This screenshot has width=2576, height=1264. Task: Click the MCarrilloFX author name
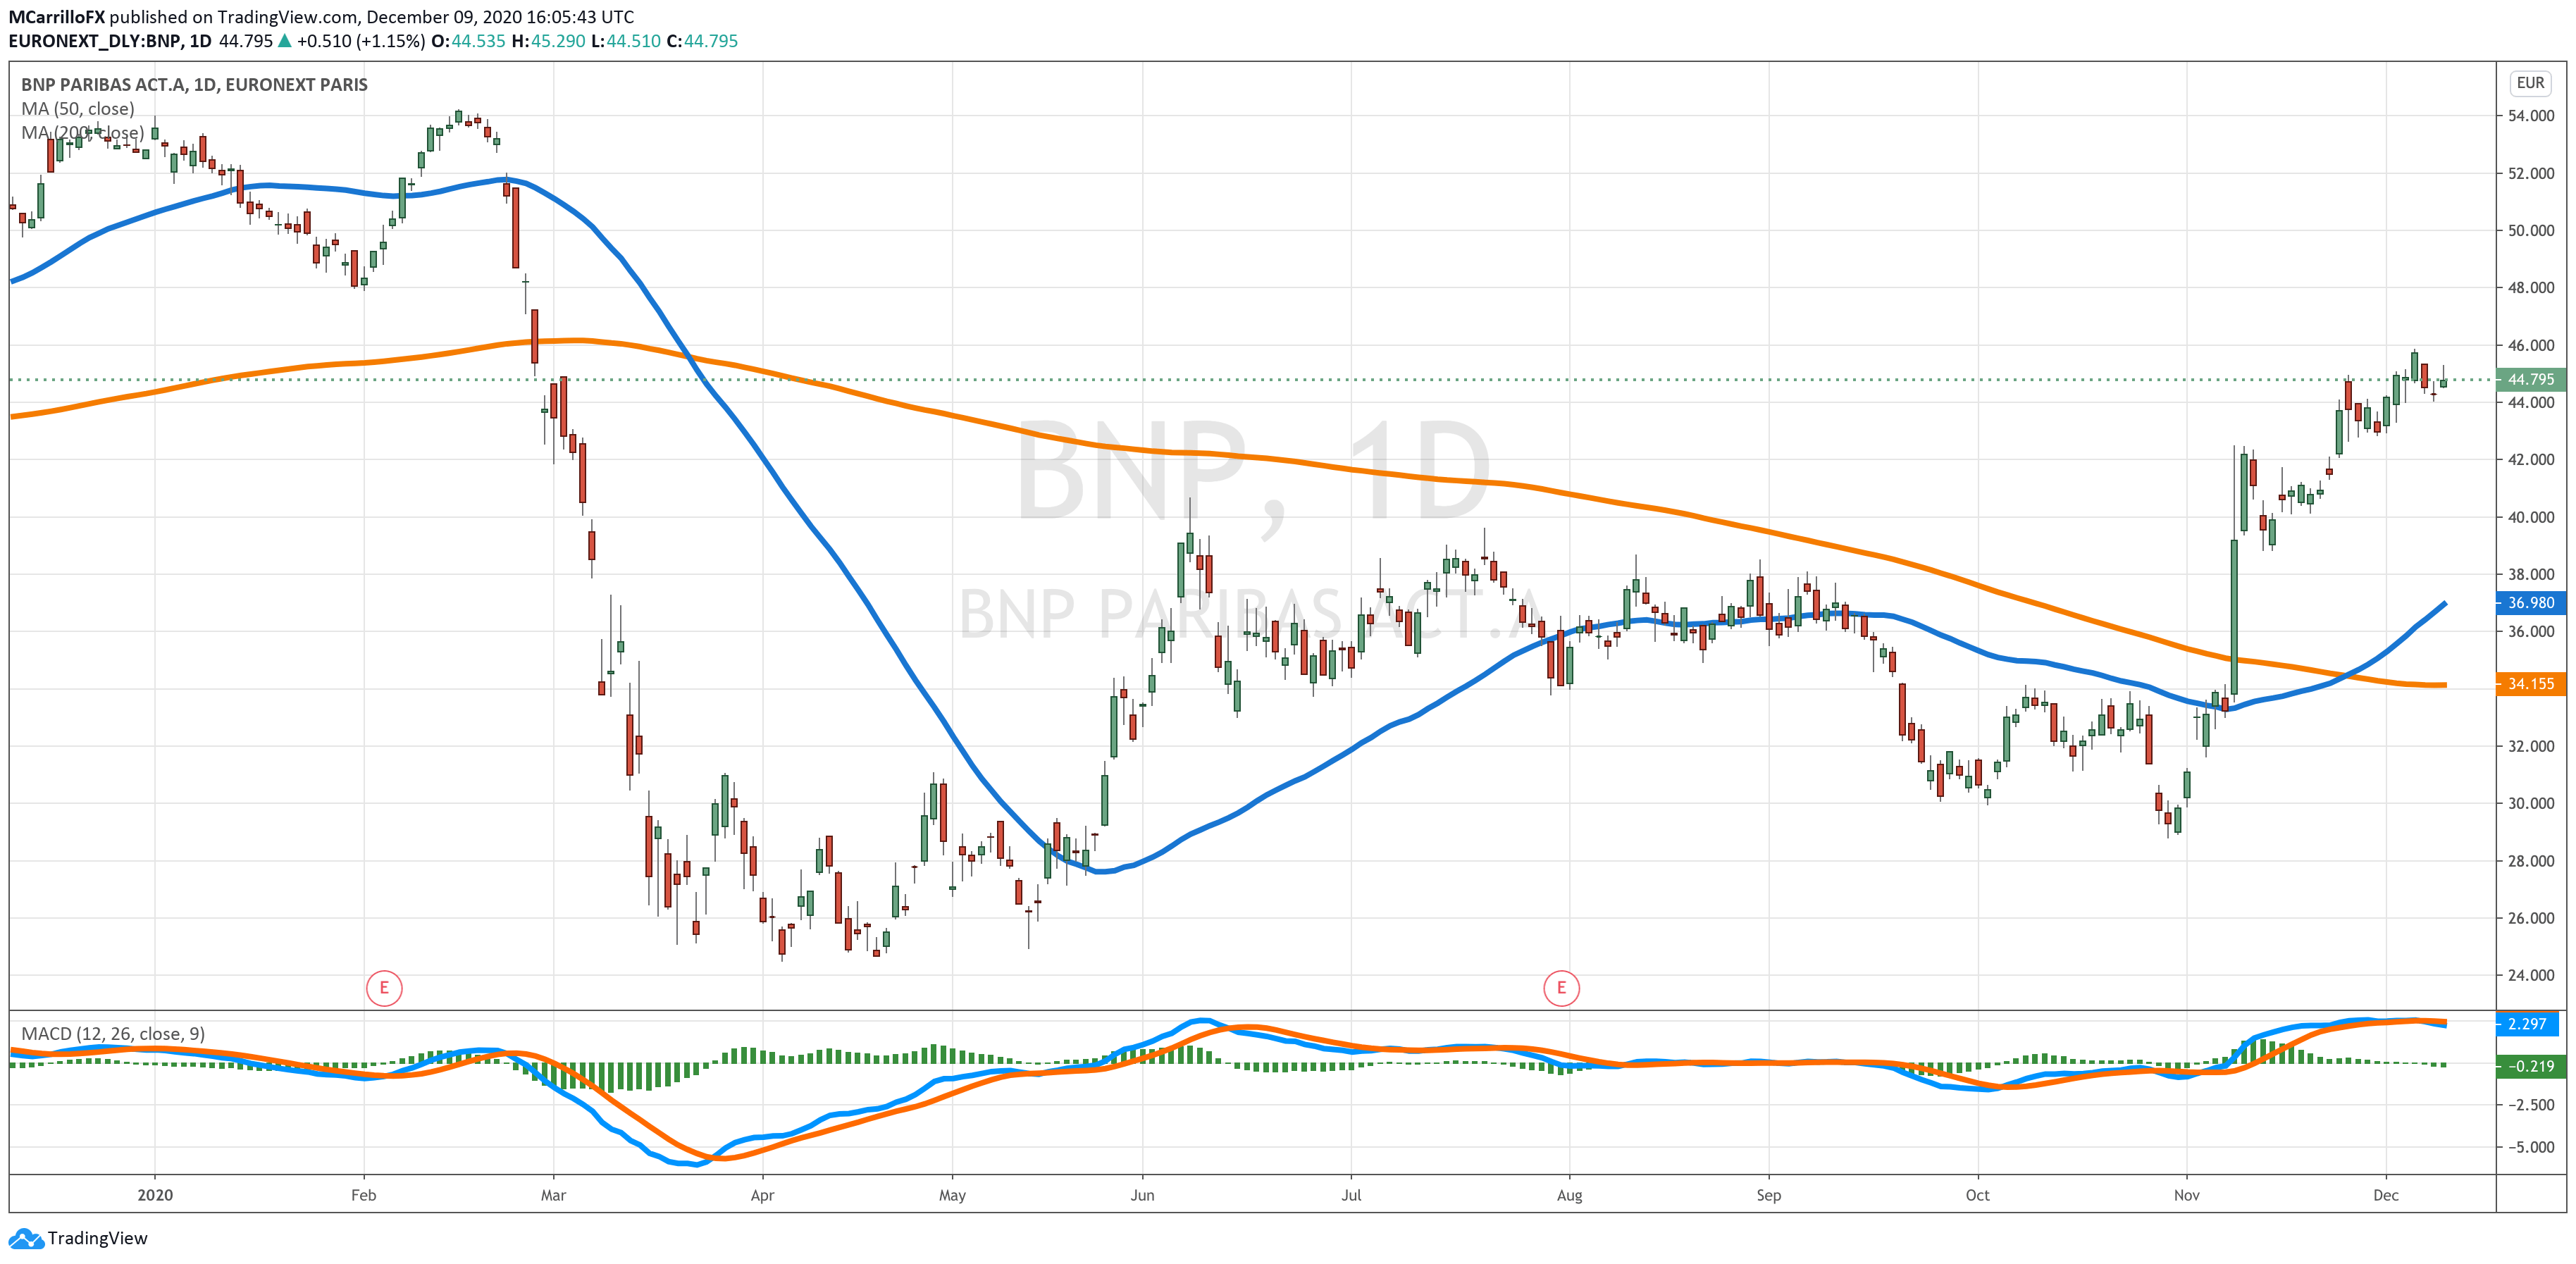pyautogui.click(x=56, y=17)
